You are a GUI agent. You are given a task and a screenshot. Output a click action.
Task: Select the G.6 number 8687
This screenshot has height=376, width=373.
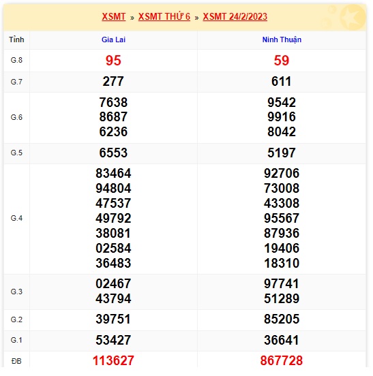click(x=113, y=117)
